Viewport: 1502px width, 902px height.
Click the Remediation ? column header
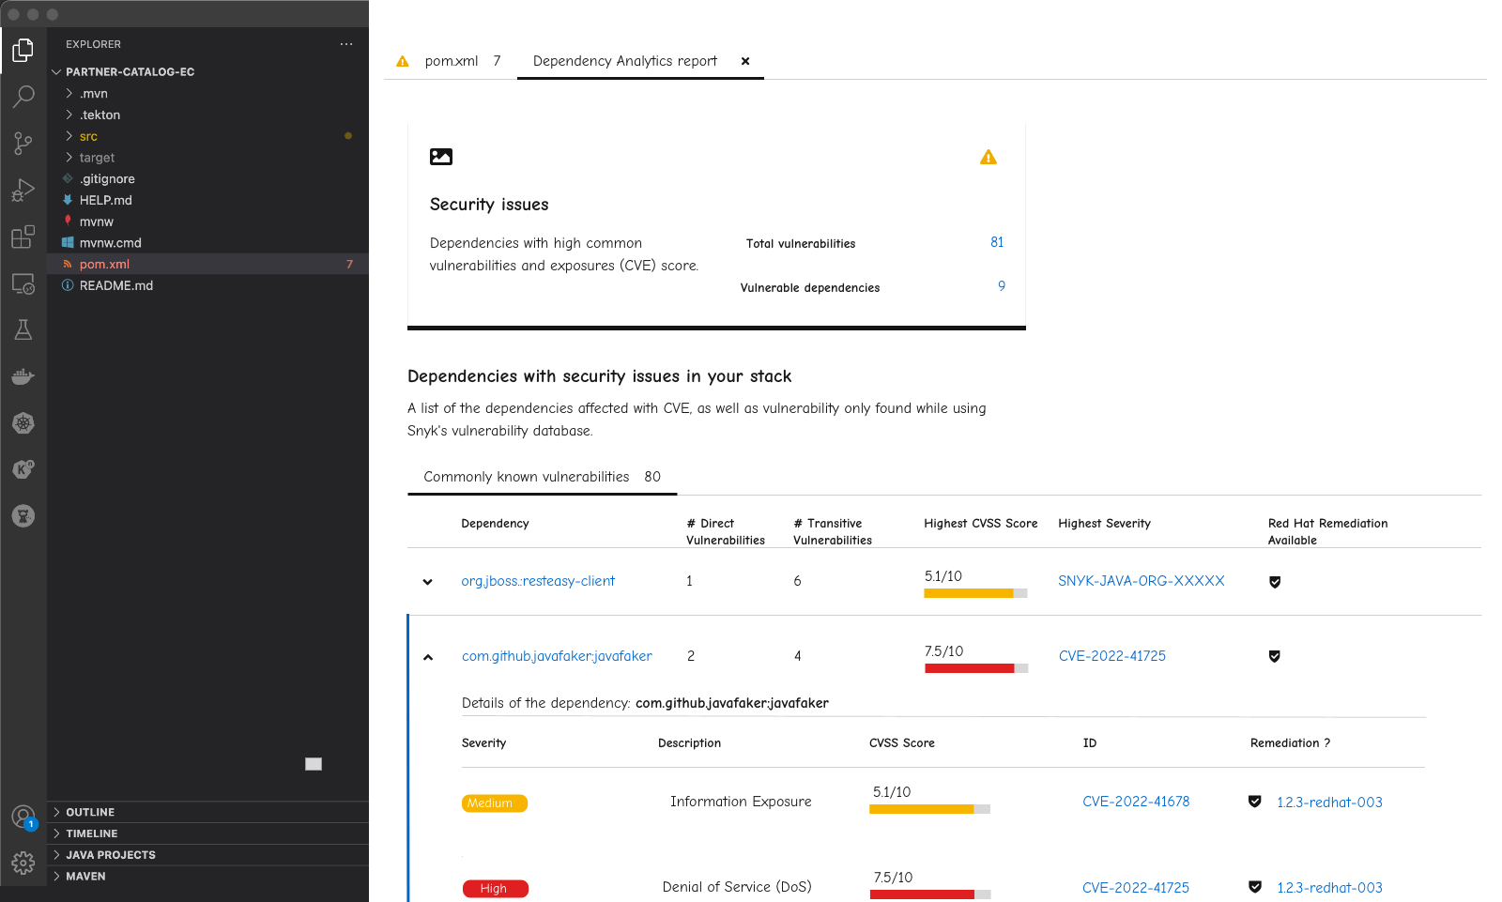(1290, 743)
